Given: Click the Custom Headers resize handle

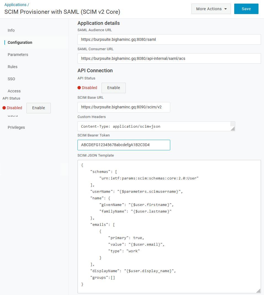Looking at the screenshot, I should coord(233,129).
